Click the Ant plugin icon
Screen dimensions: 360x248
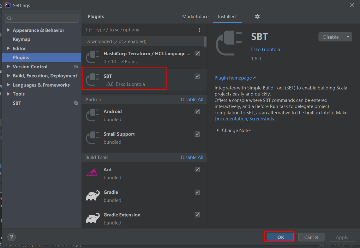[93, 173]
